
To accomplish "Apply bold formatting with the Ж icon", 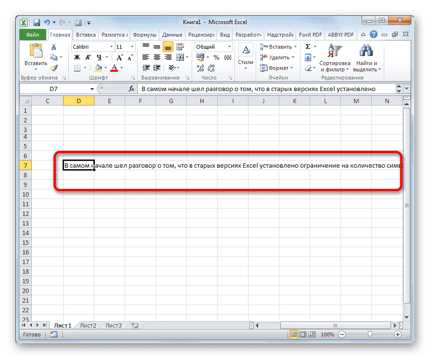I will pyautogui.click(x=76, y=57).
